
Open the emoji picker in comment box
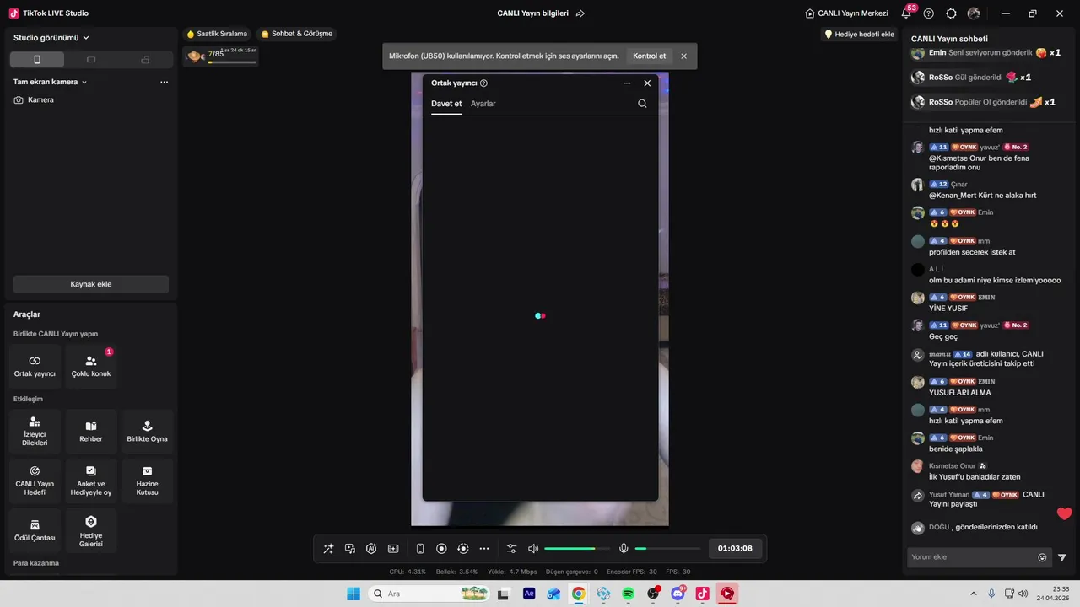(1042, 557)
